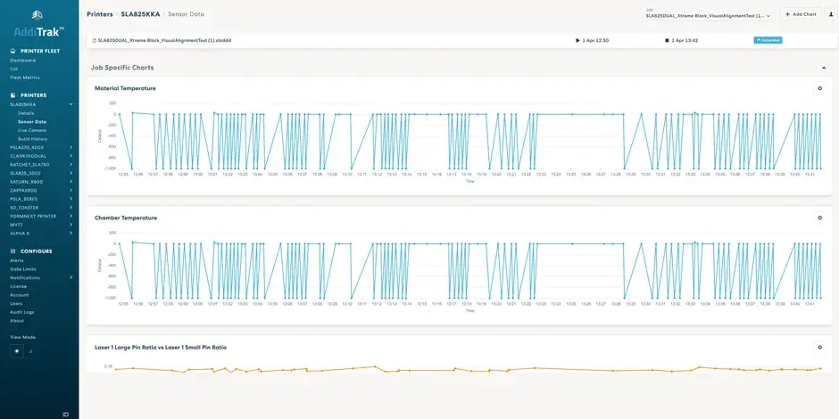Viewport: 839px width, 419px height.
Task: Expand the PSLA_BERES printer
Action: [x=71, y=199]
